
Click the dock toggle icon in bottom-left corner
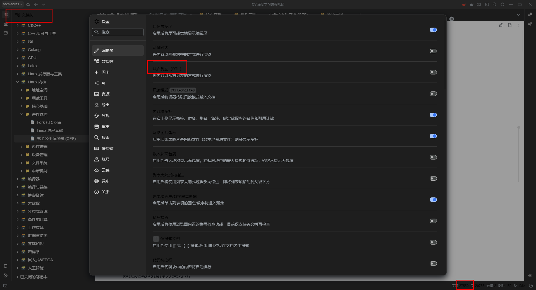click(x=5, y=286)
